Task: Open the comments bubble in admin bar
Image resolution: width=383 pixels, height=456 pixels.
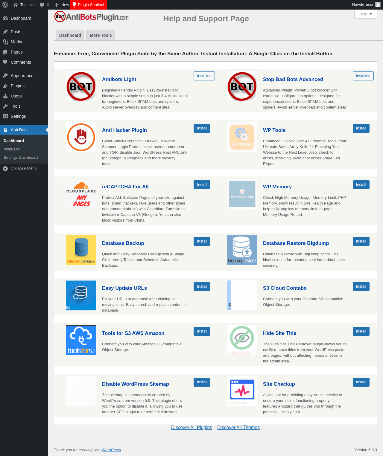Action: (42, 5)
